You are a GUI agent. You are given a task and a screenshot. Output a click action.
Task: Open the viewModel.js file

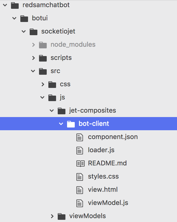click(108, 203)
